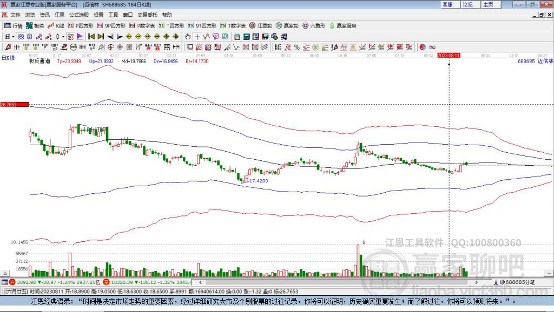The height and width of the screenshot is (312, 554).
Task: Click the Tp=23.9349 value
Action: coord(69,61)
